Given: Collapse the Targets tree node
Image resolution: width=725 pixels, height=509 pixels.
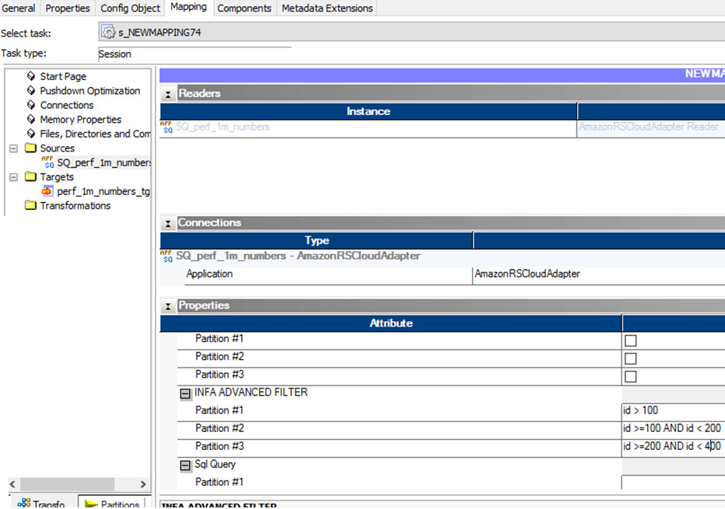Looking at the screenshot, I should (x=13, y=177).
